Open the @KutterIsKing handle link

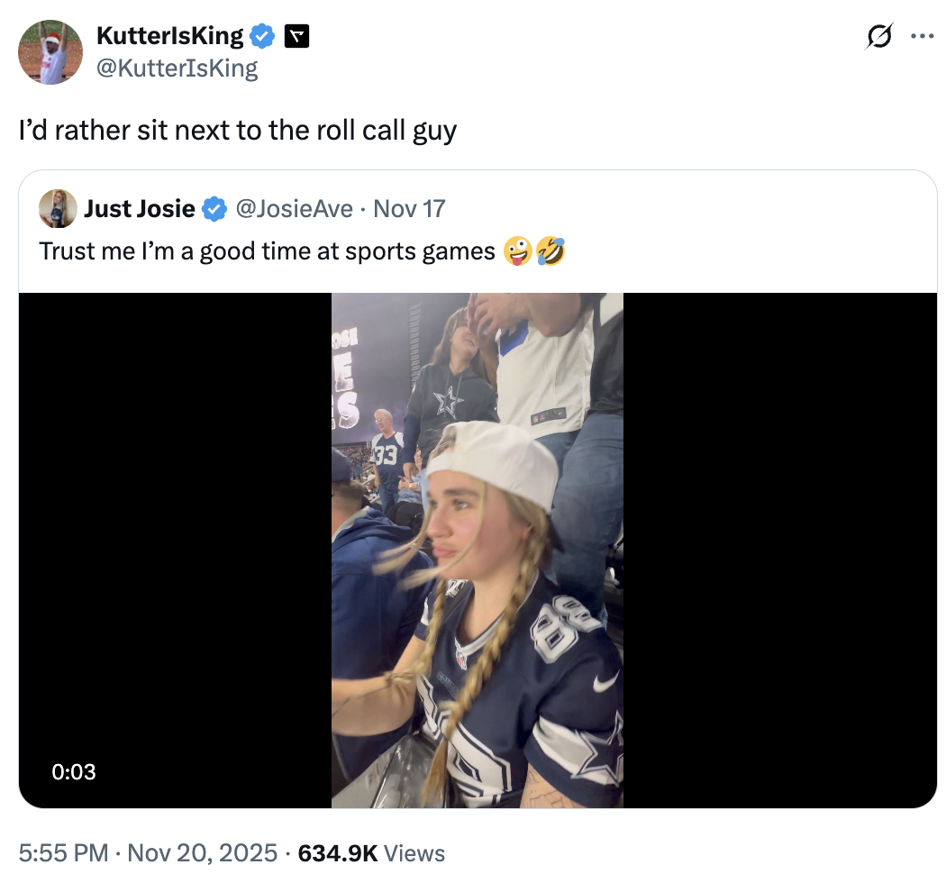click(177, 68)
